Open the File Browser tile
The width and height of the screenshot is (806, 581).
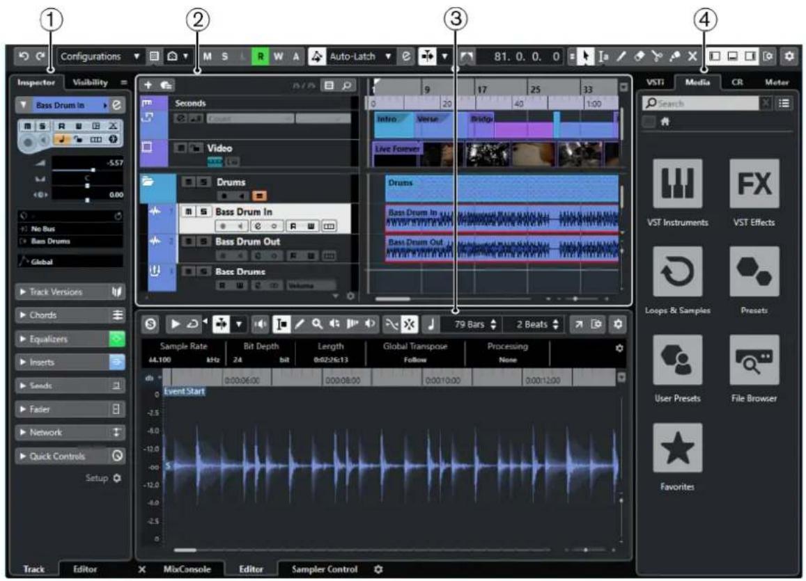(x=754, y=360)
